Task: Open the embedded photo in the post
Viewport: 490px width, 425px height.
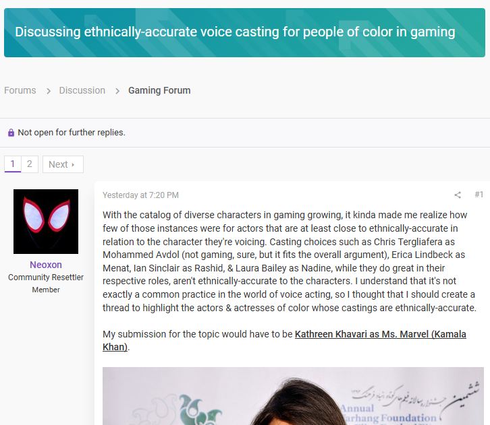Action: (x=293, y=396)
